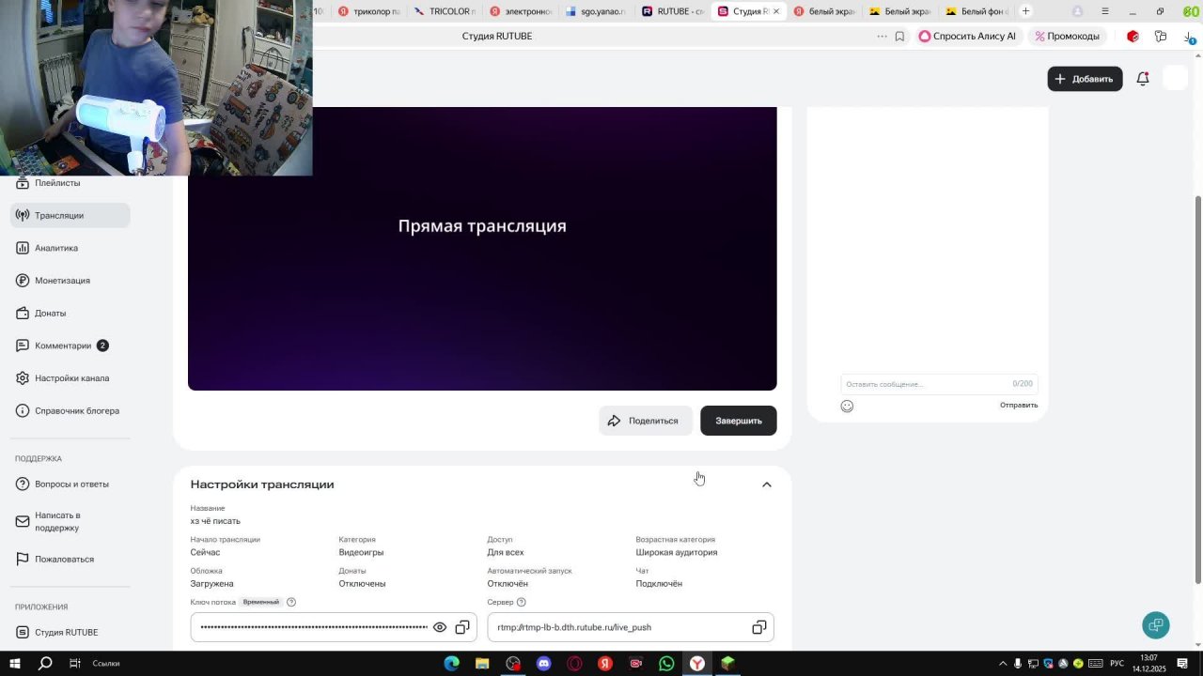Image resolution: width=1203 pixels, height=676 pixels.
Task: Open the Донаты page
Action: point(50,313)
